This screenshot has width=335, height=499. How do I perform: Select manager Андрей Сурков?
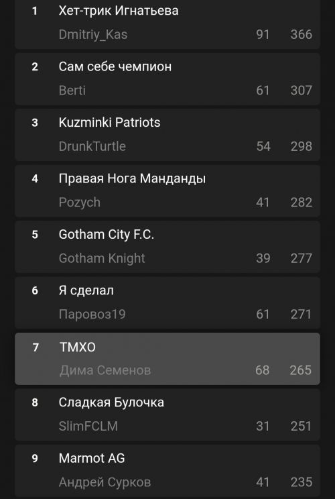click(105, 482)
